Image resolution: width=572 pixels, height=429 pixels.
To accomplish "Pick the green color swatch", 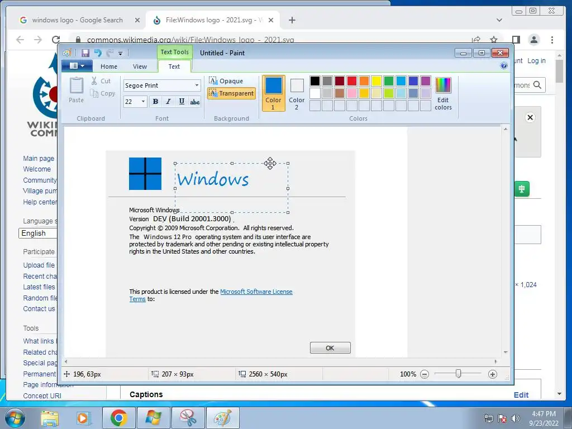I will tap(389, 81).
